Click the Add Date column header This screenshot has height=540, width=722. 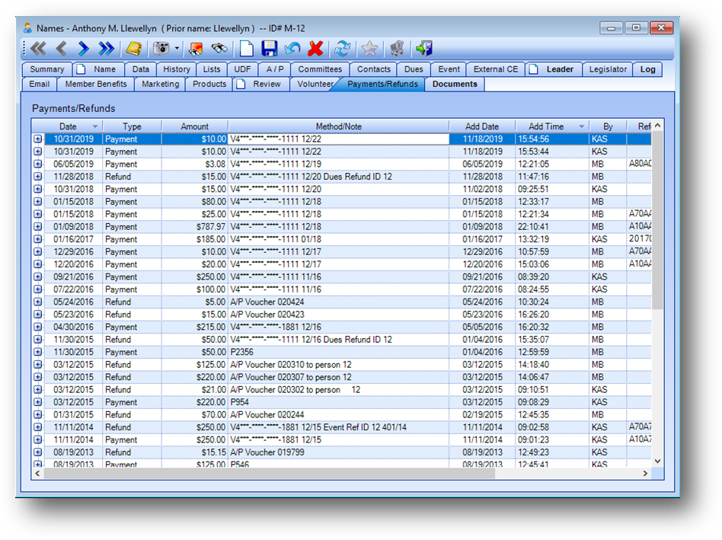[x=481, y=126]
